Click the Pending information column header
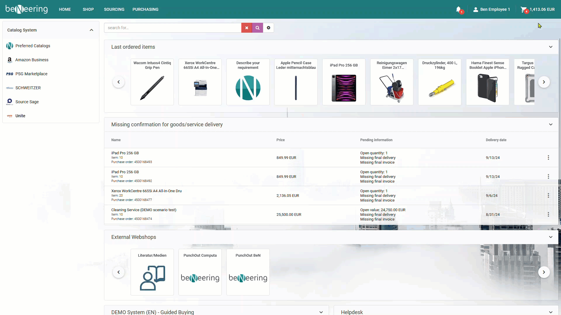 click(x=376, y=140)
